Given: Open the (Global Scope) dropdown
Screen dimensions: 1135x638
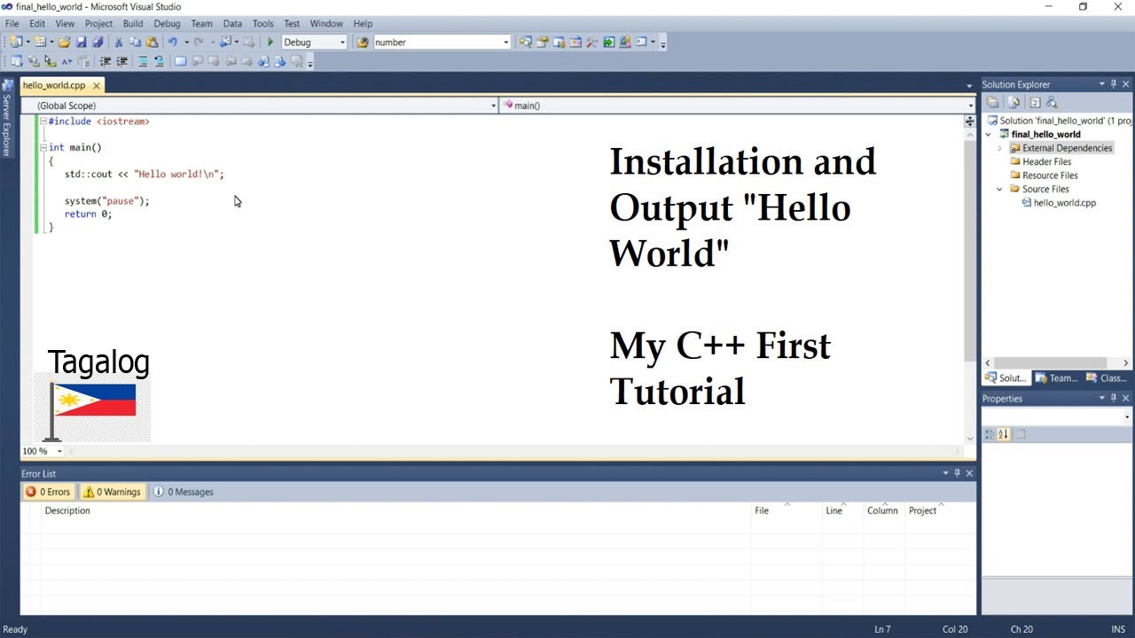Looking at the screenshot, I should point(494,105).
